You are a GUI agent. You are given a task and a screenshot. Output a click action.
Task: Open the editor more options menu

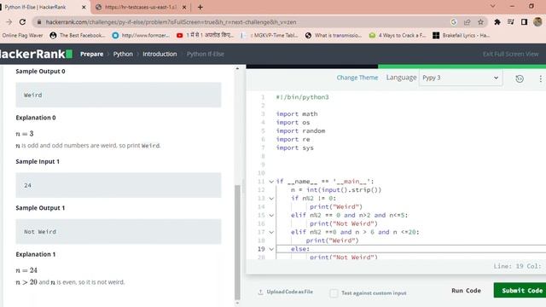(x=540, y=78)
